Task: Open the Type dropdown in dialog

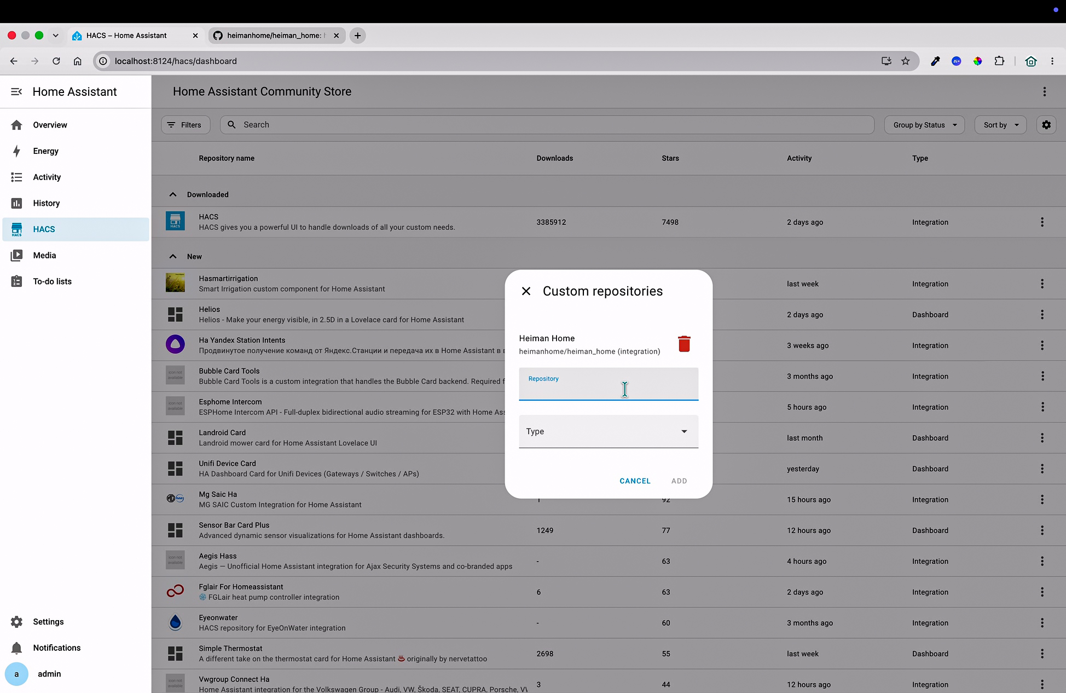Action: pos(609,431)
